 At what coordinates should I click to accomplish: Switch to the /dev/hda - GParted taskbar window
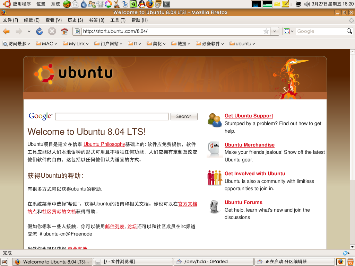(214, 262)
